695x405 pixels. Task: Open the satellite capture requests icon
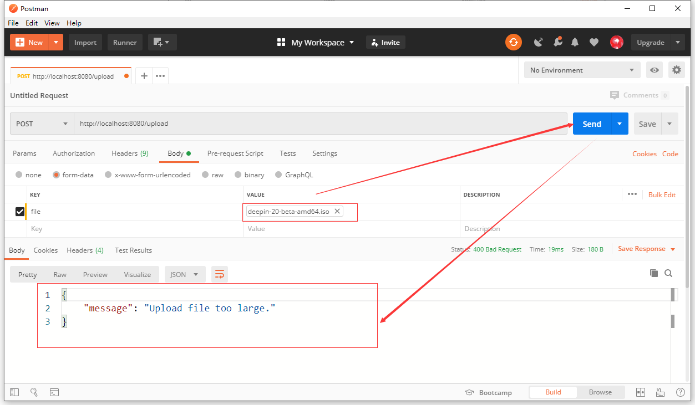(x=538, y=42)
